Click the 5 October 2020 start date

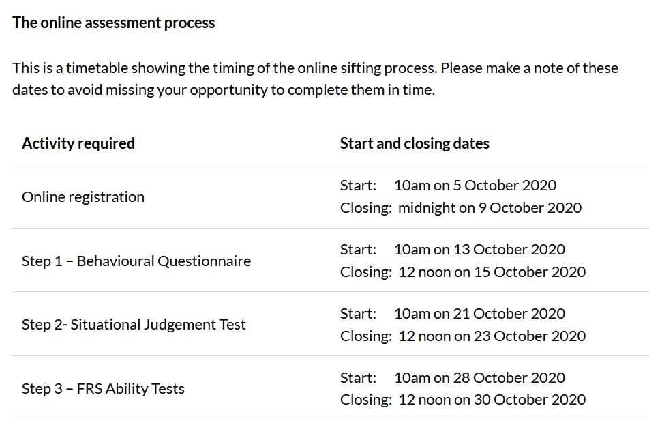pos(475,186)
